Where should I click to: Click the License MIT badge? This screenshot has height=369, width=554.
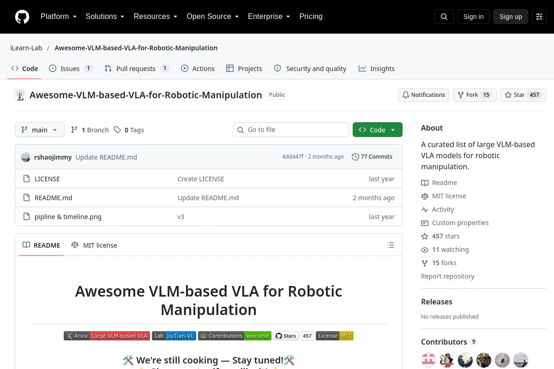[x=335, y=336]
